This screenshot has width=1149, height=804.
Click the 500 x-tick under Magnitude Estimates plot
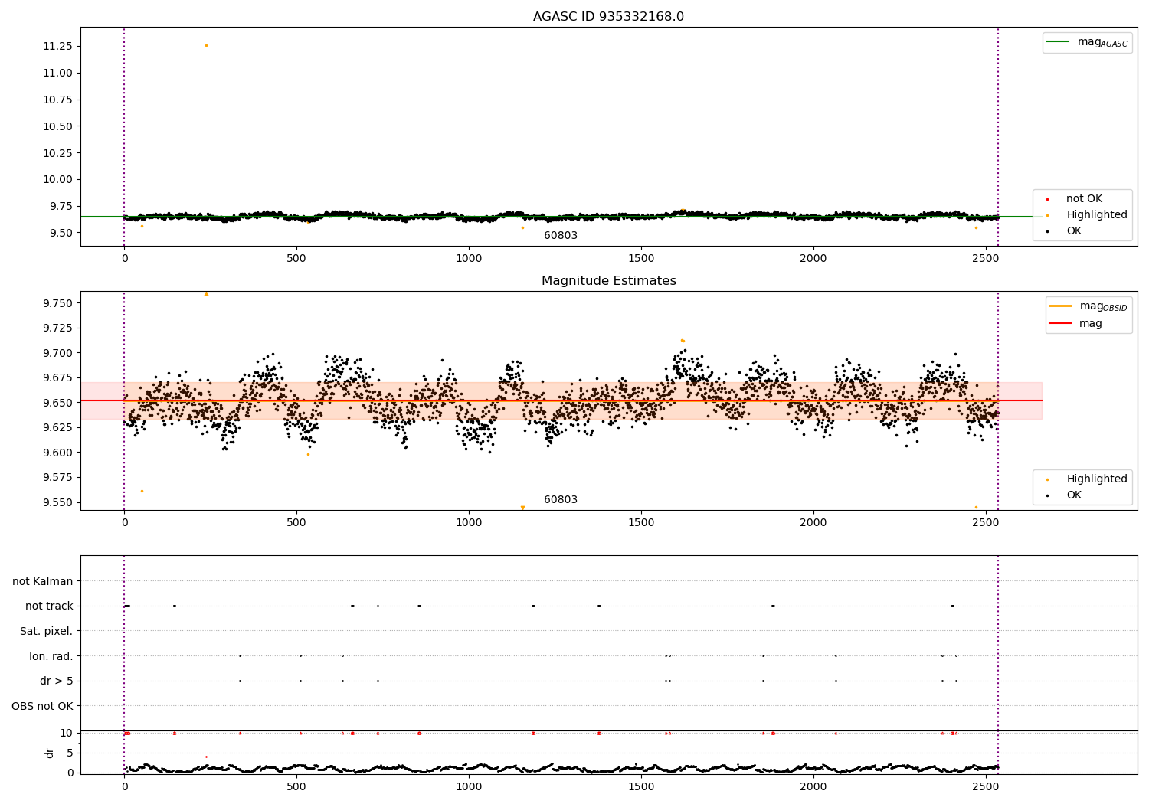click(x=296, y=522)
